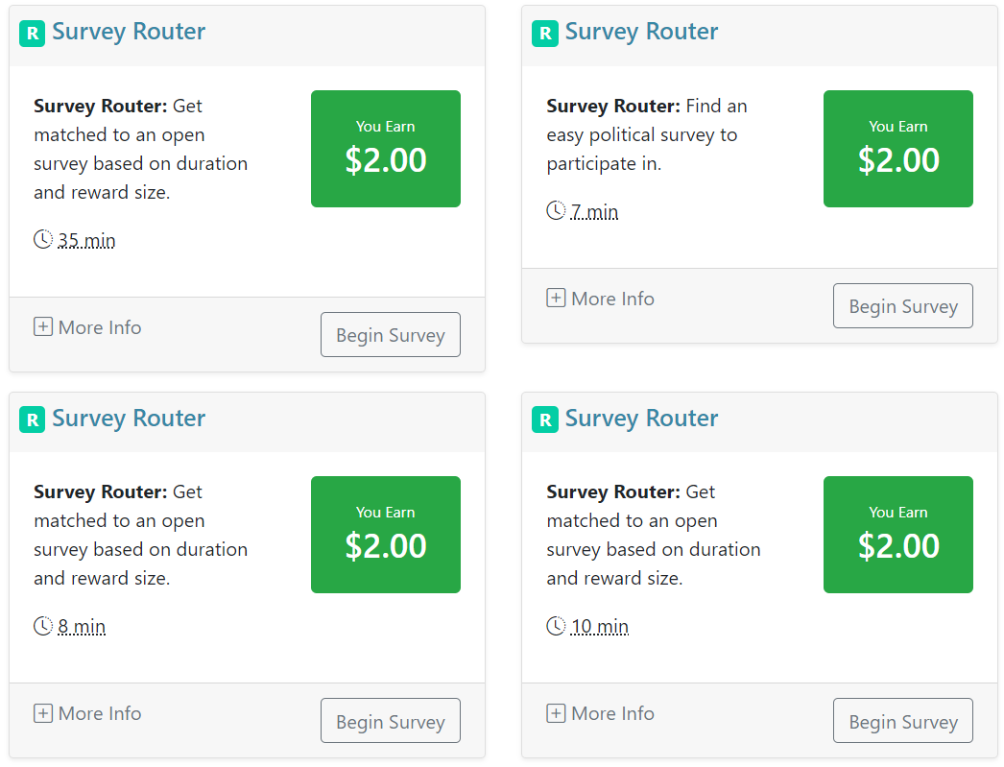The image size is (1004, 767).
Task: Open the Survey Router title link on the 35 min card
Action: point(129,32)
